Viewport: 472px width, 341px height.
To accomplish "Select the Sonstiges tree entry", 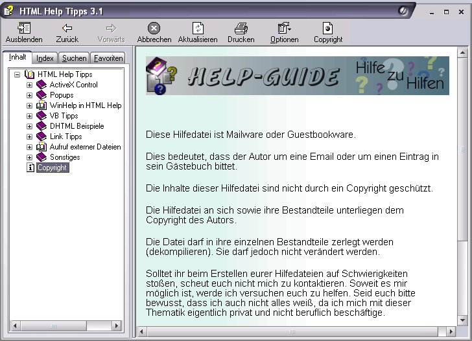I will coord(65,157).
